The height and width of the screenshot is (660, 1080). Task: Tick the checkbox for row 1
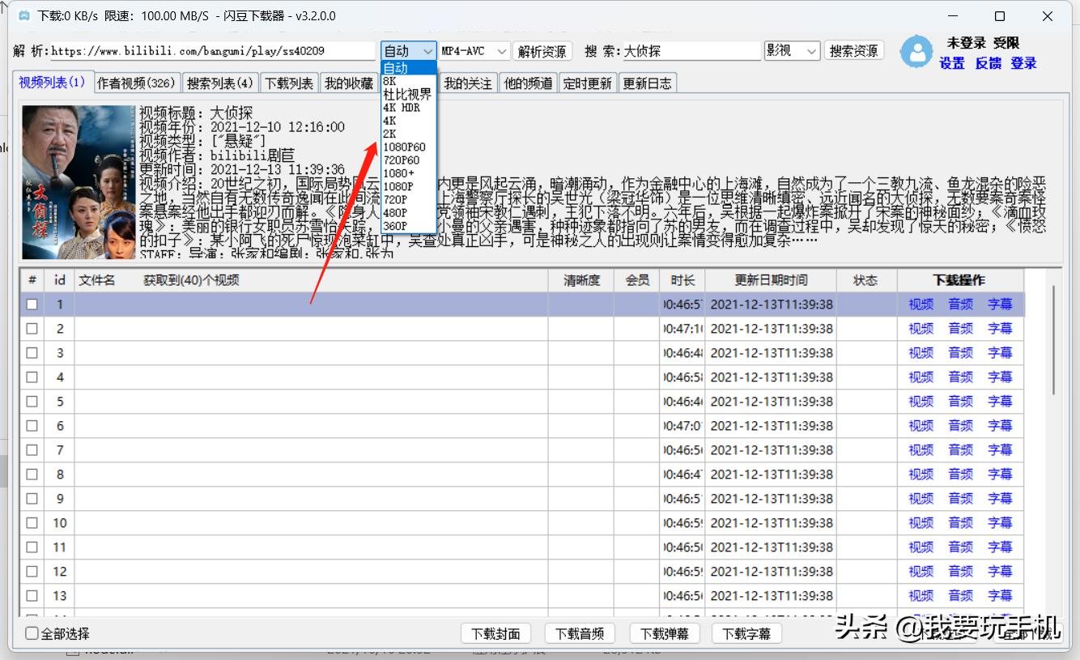point(32,304)
